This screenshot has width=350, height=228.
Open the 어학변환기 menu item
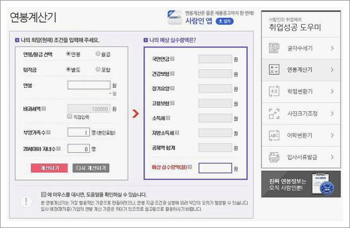click(x=301, y=135)
